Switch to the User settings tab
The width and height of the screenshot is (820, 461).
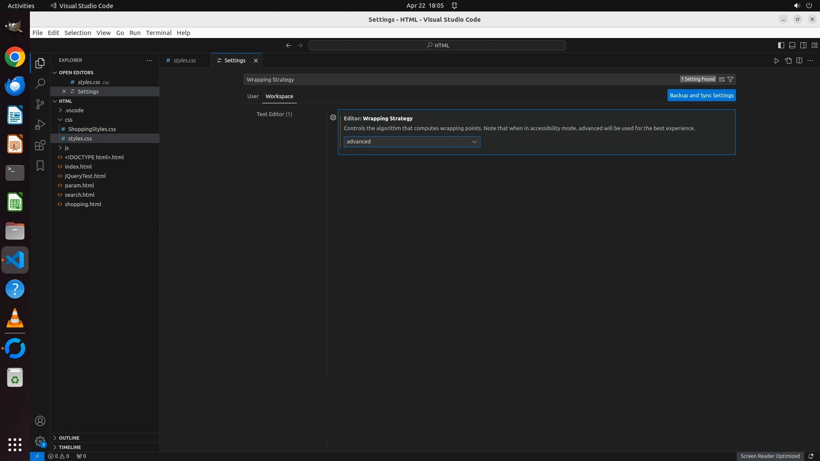[x=253, y=96]
